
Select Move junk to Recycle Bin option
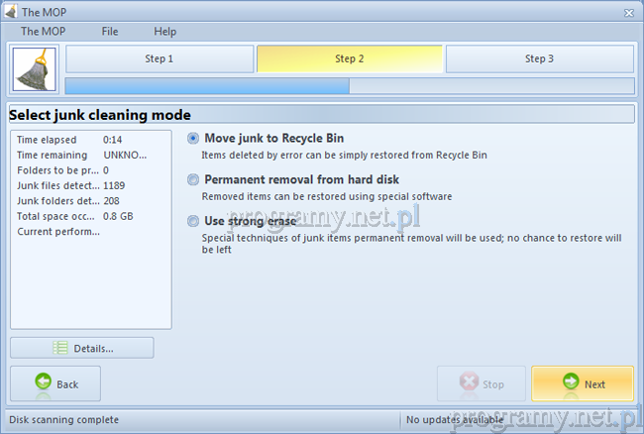193,139
